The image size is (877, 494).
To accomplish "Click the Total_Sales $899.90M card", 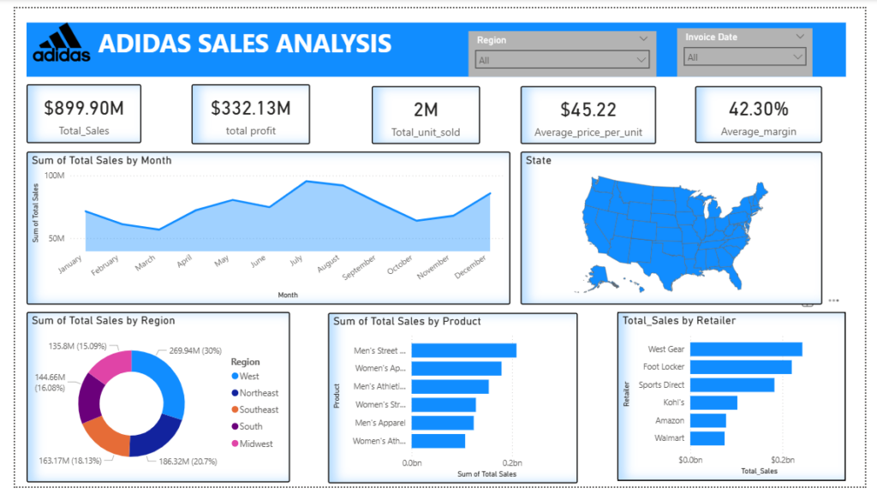I will click(84, 114).
